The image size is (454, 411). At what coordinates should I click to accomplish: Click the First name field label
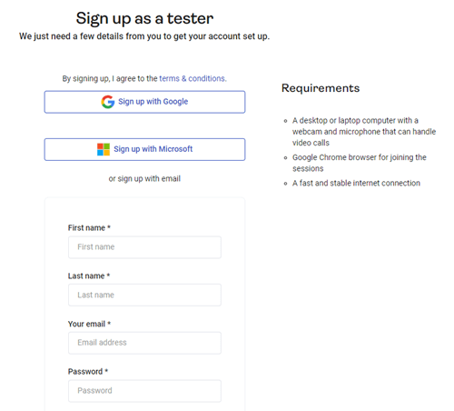point(89,228)
